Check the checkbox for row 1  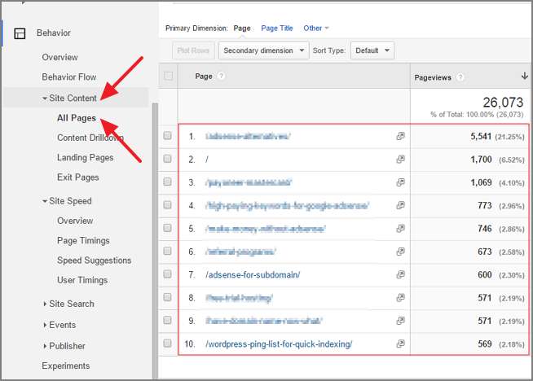[167, 135]
